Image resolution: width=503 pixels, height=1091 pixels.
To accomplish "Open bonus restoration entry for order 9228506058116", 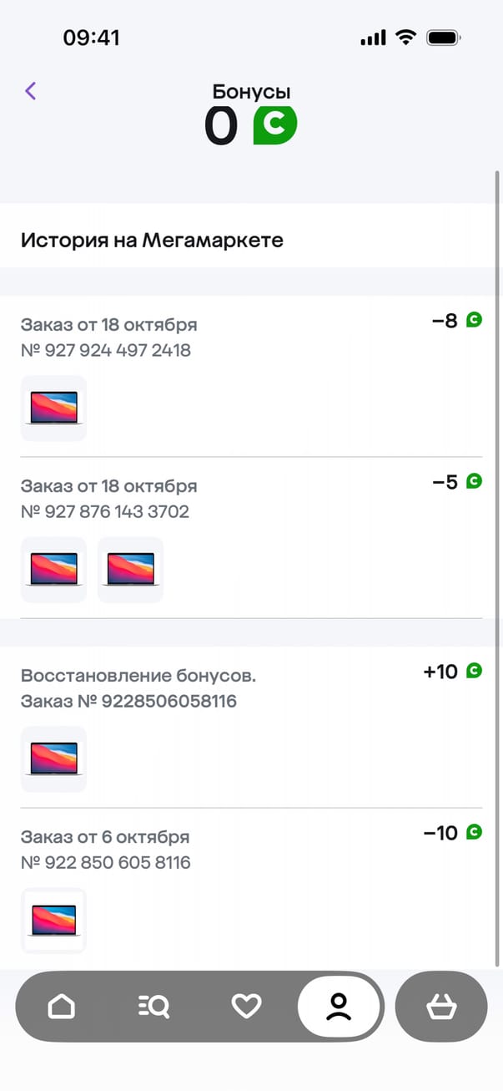I will (128, 688).
